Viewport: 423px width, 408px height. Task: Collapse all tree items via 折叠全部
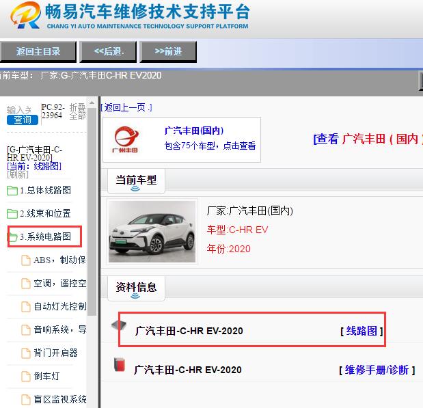click(x=77, y=111)
